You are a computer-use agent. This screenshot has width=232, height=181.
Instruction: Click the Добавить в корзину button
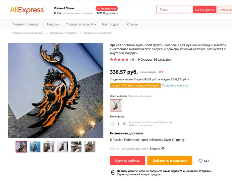click(x=170, y=160)
